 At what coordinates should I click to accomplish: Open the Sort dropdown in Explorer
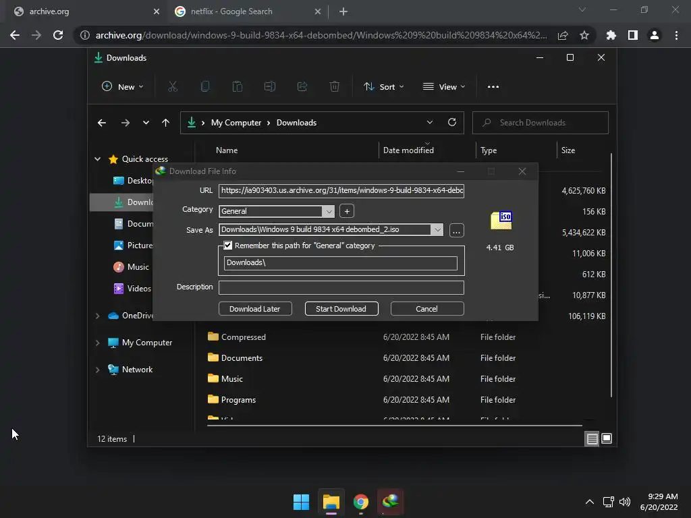pos(384,87)
